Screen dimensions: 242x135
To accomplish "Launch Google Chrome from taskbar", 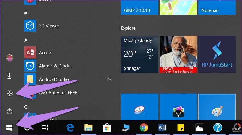I will pyautogui.click(x=144, y=128).
